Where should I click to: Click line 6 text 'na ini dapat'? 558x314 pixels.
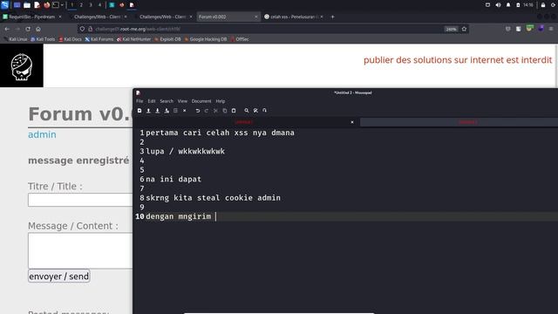coord(174,179)
